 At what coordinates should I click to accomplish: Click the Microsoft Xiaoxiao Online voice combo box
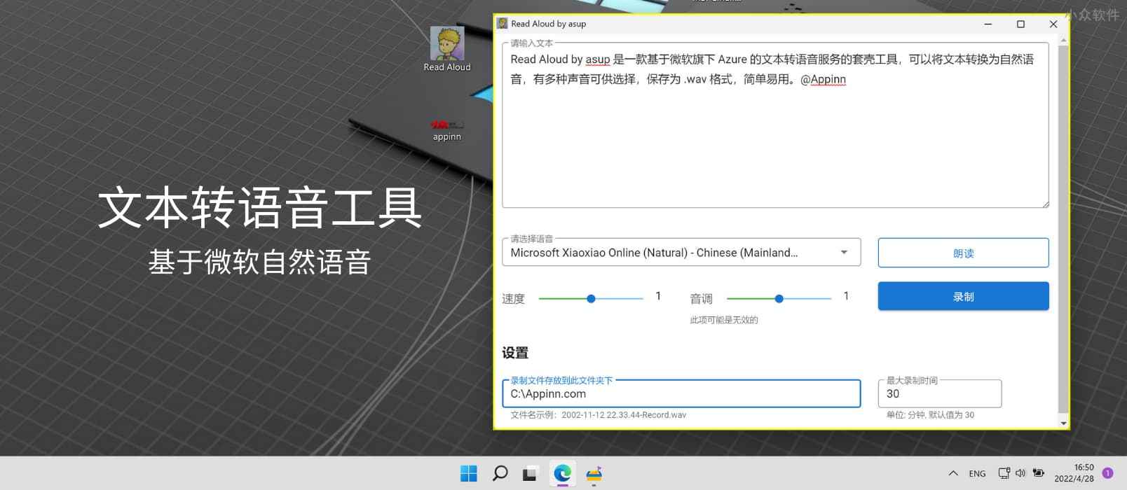tap(673, 253)
